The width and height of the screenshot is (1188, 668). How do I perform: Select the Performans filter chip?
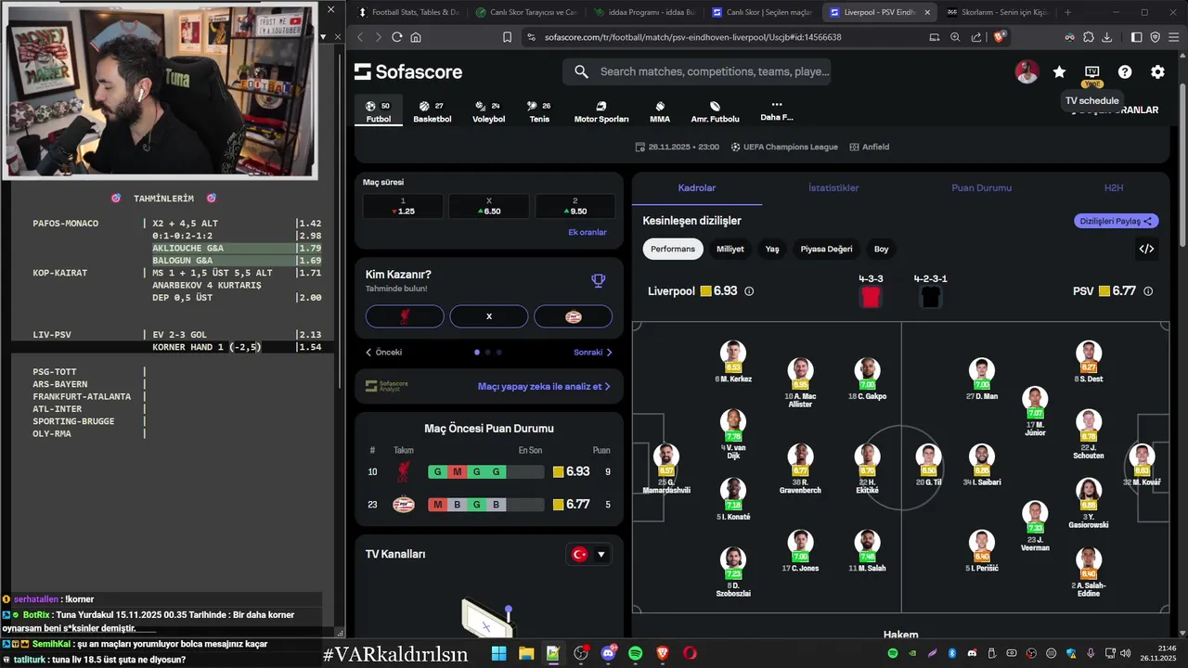(673, 249)
